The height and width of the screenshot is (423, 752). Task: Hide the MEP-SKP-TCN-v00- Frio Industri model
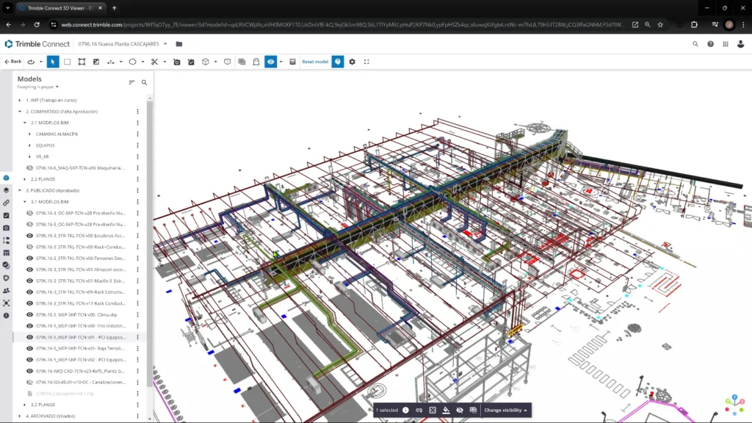(x=29, y=325)
